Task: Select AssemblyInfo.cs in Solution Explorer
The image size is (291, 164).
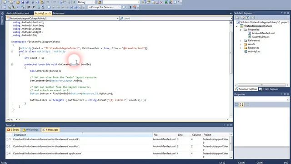Action: click(x=261, y=37)
